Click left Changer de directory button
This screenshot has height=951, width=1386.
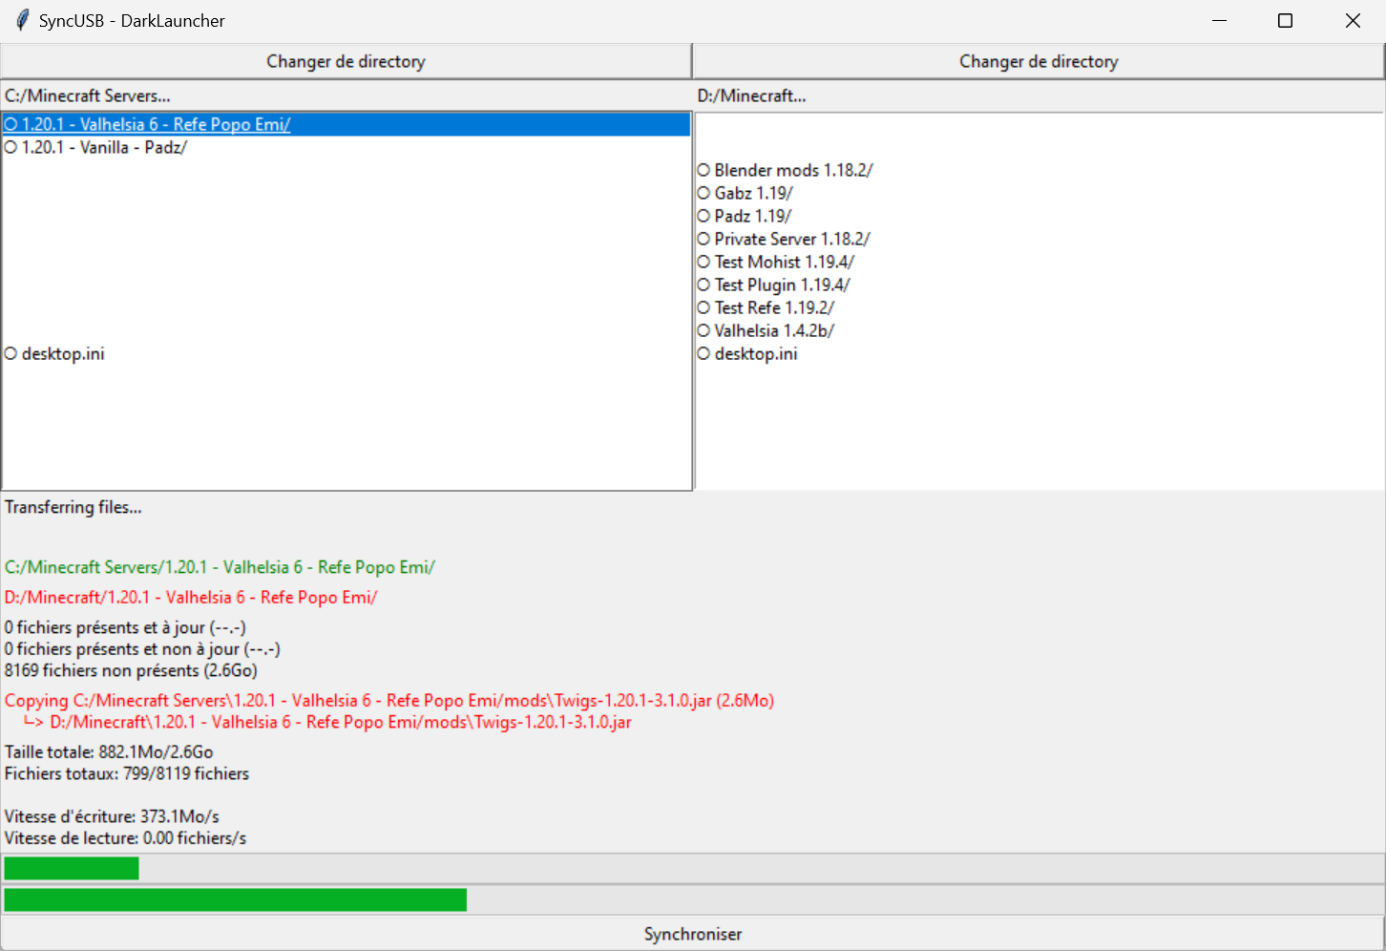coord(346,61)
